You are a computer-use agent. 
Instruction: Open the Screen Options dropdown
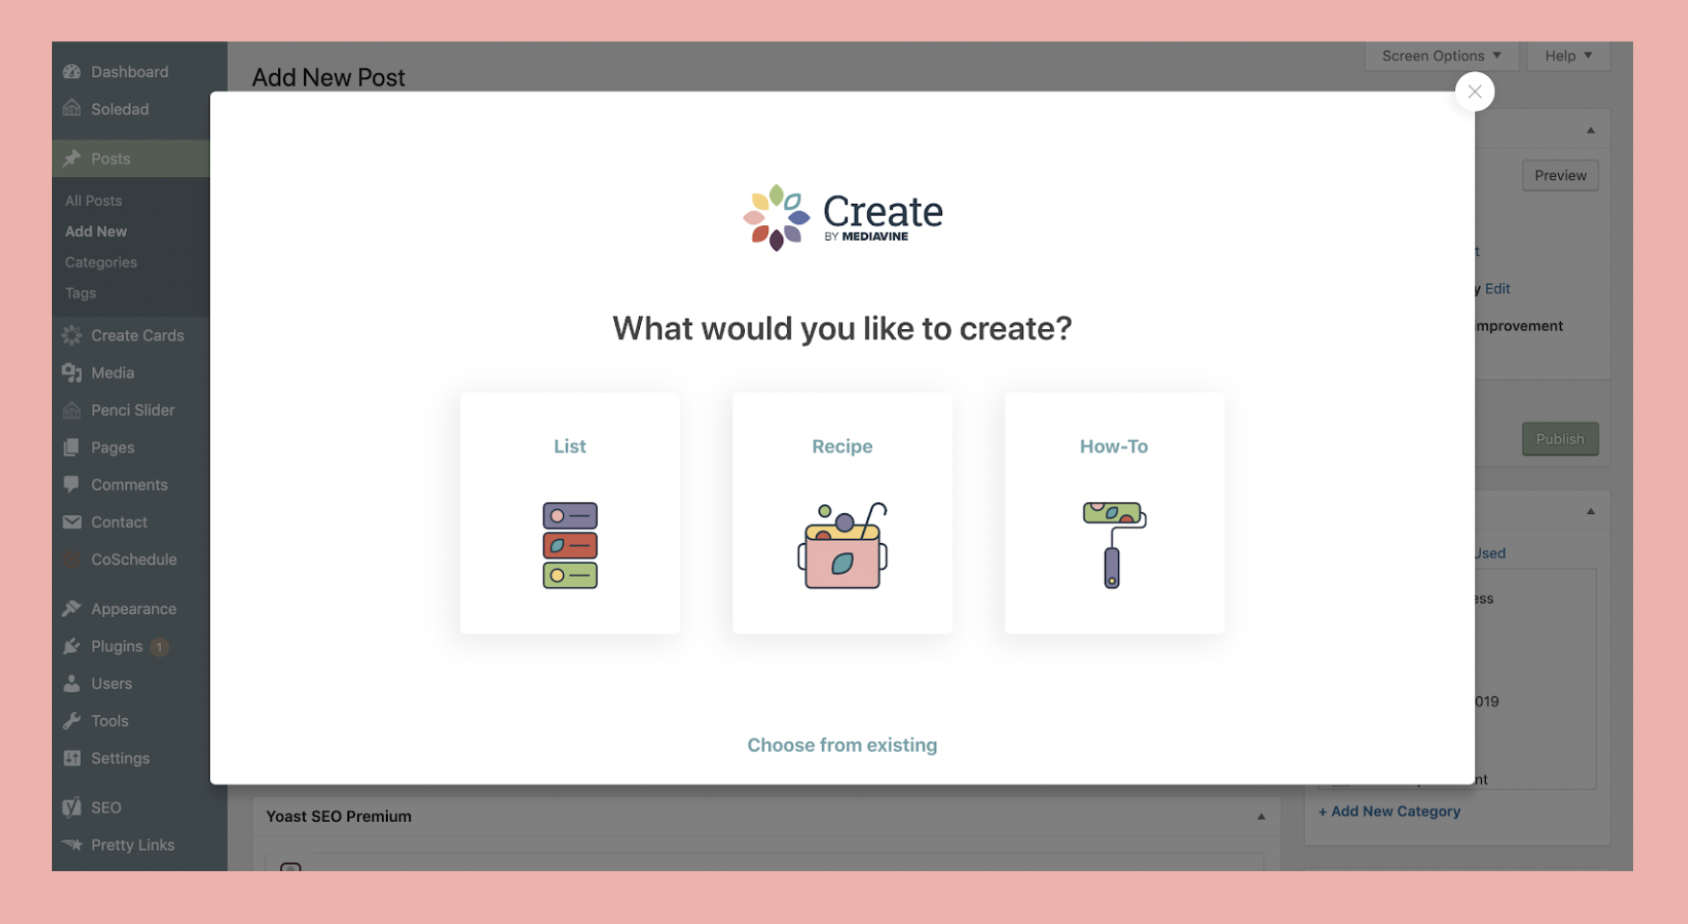coord(1439,55)
